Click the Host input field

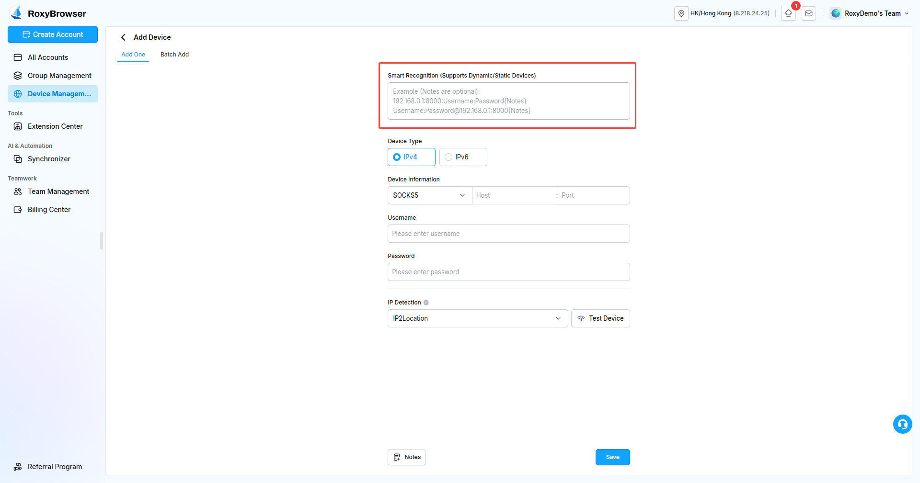(x=513, y=195)
